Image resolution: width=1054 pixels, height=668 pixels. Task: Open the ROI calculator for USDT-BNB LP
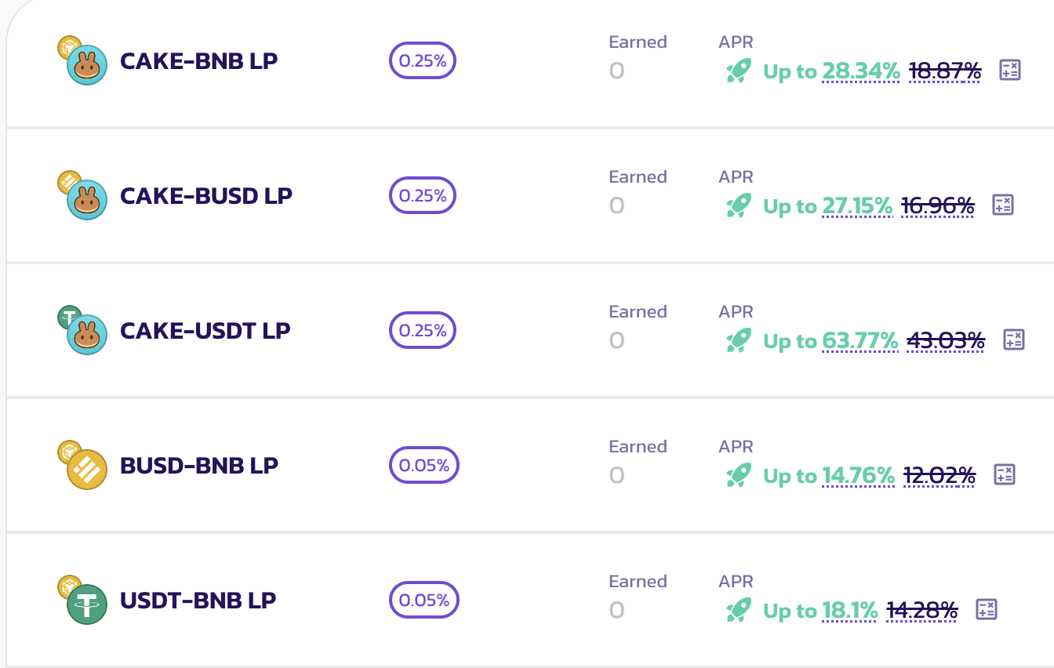point(986,609)
